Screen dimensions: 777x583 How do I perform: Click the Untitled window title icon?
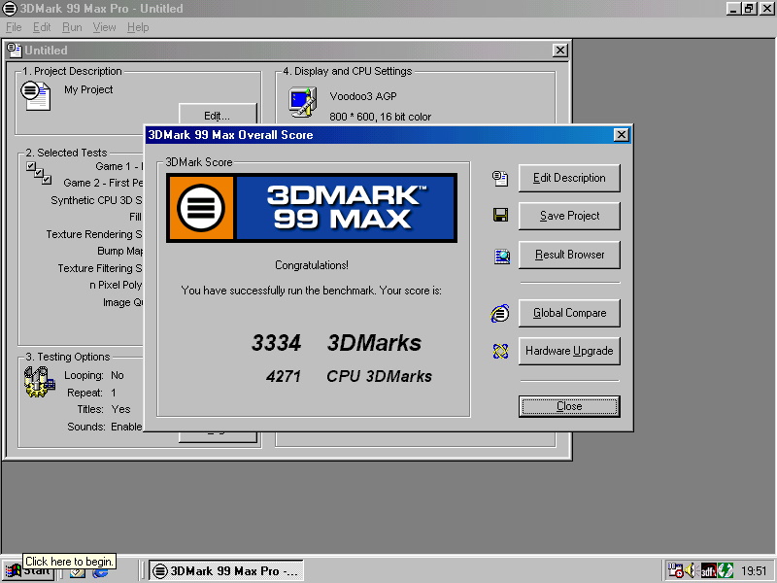point(15,51)
